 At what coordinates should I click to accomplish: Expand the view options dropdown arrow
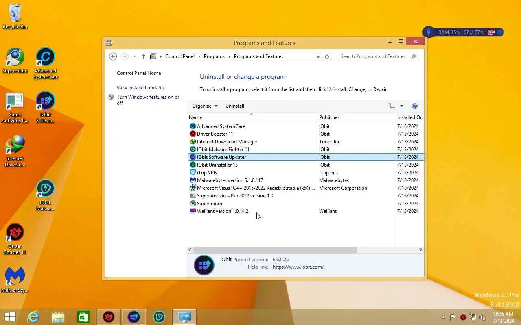point(401,106)
